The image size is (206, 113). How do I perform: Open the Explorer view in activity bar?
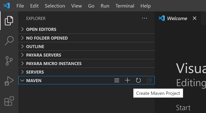(x=9, y=21)
